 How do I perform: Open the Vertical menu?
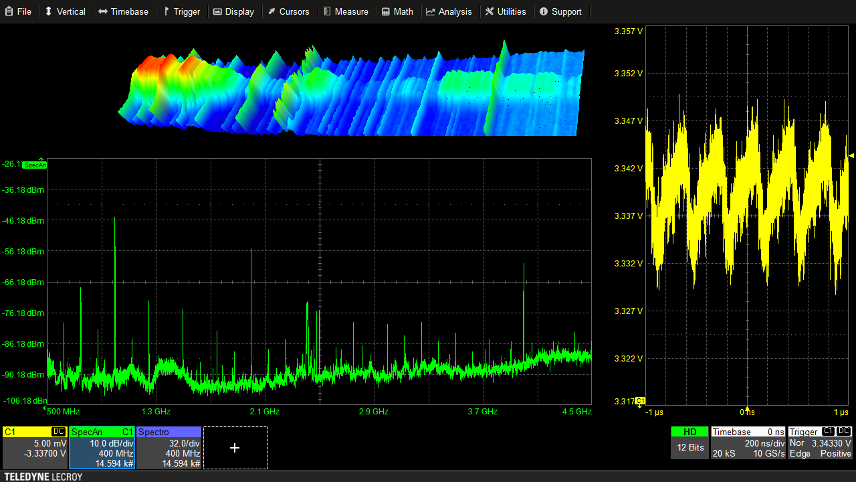point(65,11)
